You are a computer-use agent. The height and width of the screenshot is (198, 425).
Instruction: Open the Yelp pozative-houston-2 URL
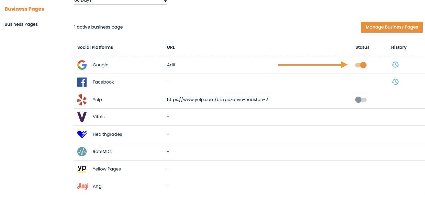(x=217, y=100)
